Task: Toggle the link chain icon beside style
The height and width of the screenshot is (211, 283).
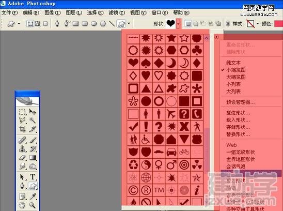Action: [x=228, y=24]
